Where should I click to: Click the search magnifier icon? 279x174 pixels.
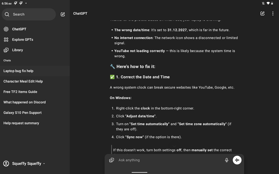(7, 14)
